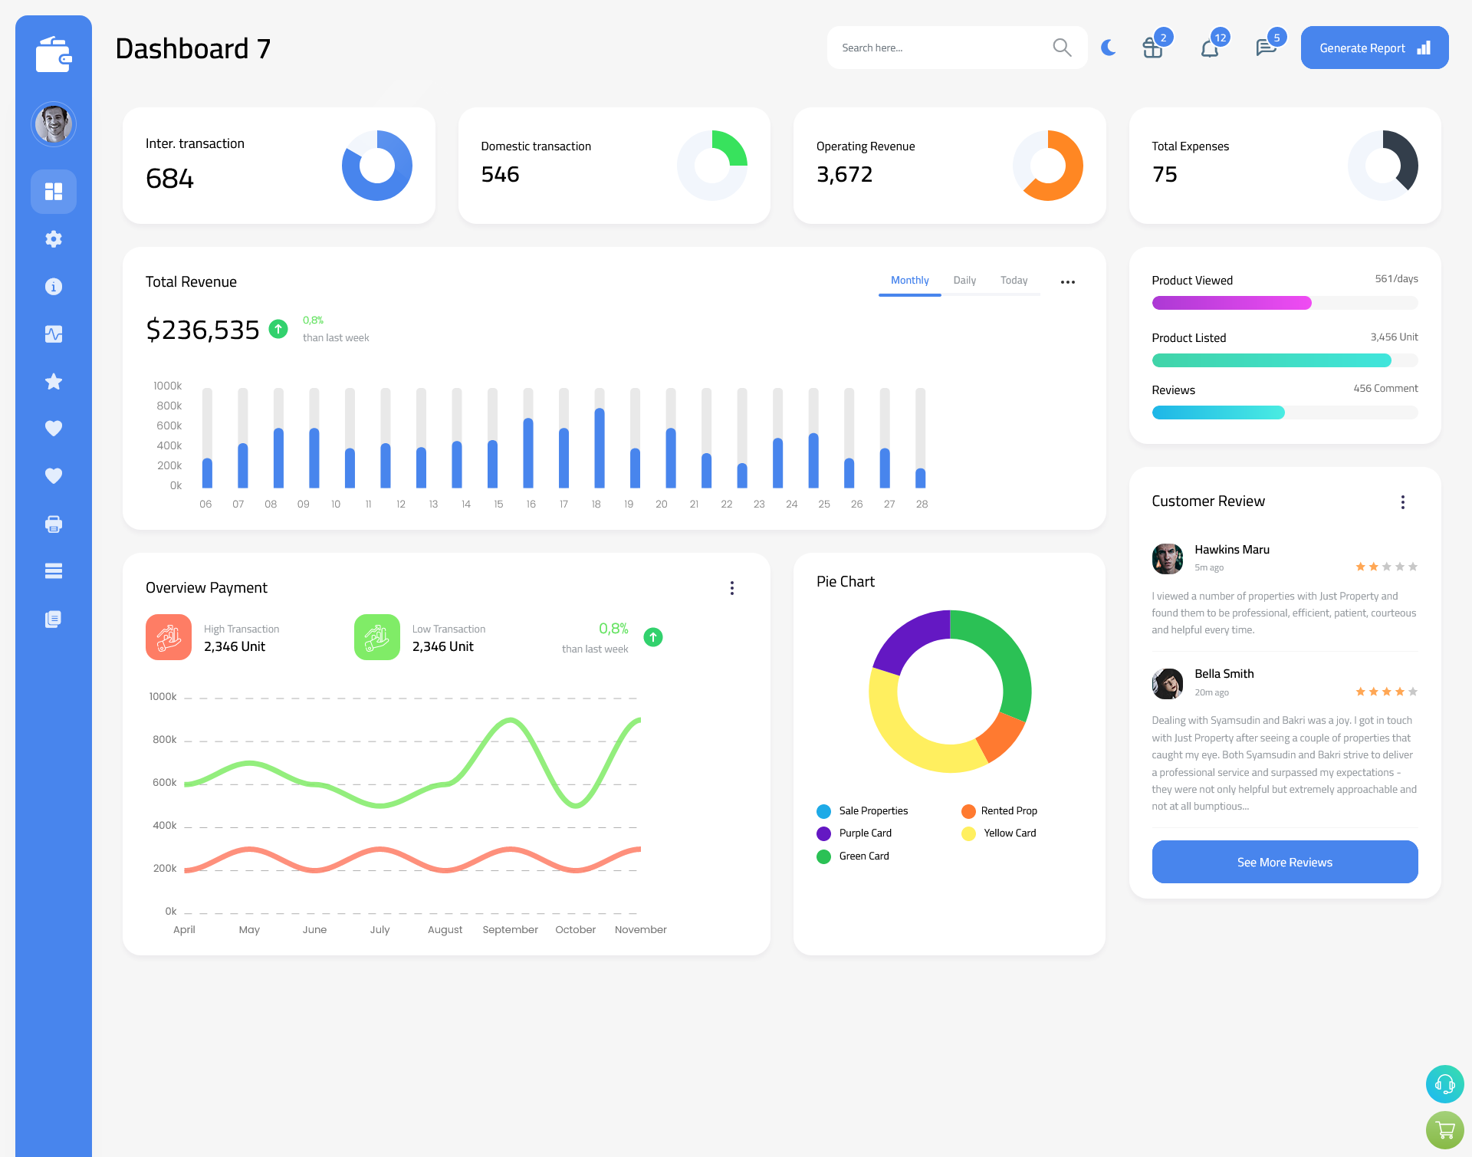This screenshot has width=1472, height=1157.
Task: Click the star/favorites icon in sidebar
Action: click(x=54, y=381)
